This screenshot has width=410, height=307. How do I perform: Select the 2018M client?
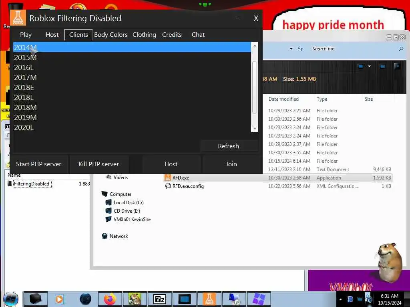point(132,107)
